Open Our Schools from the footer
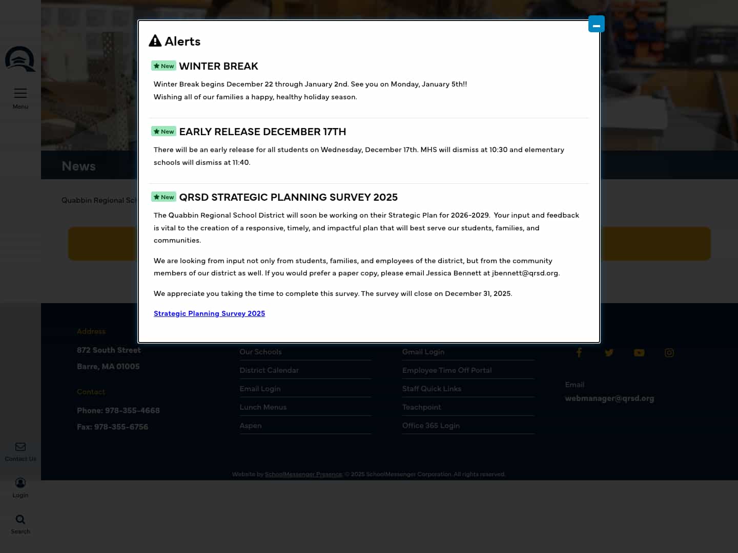Viewport: 738px width, 553px height. click(x=260, y=352)
